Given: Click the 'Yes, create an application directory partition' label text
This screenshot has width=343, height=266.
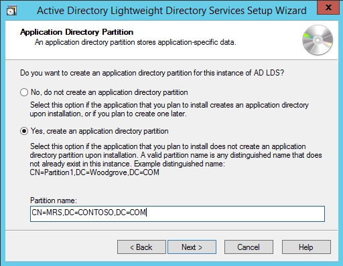Looking at the screenshot, I should tap(100, 131).
